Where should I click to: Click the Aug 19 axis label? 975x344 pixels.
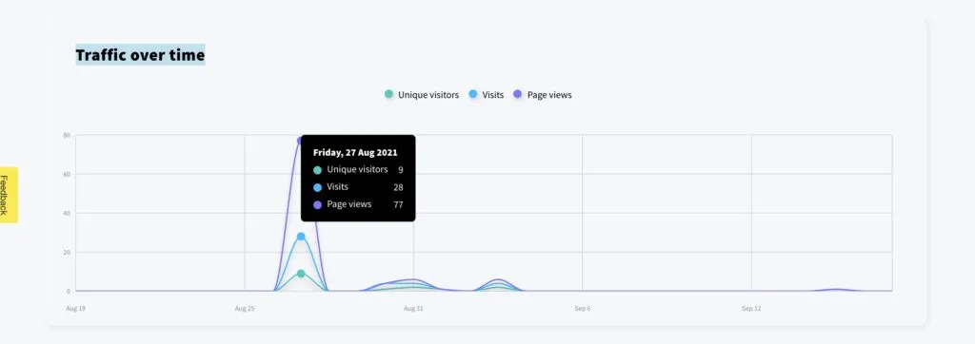pos(76,308)
